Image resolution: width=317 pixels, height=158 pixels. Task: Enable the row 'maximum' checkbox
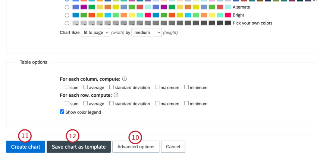click(157, 103)
